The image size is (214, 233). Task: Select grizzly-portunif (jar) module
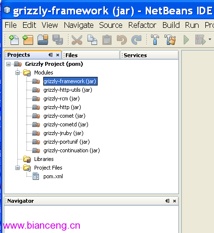click(x=66, y=142)
